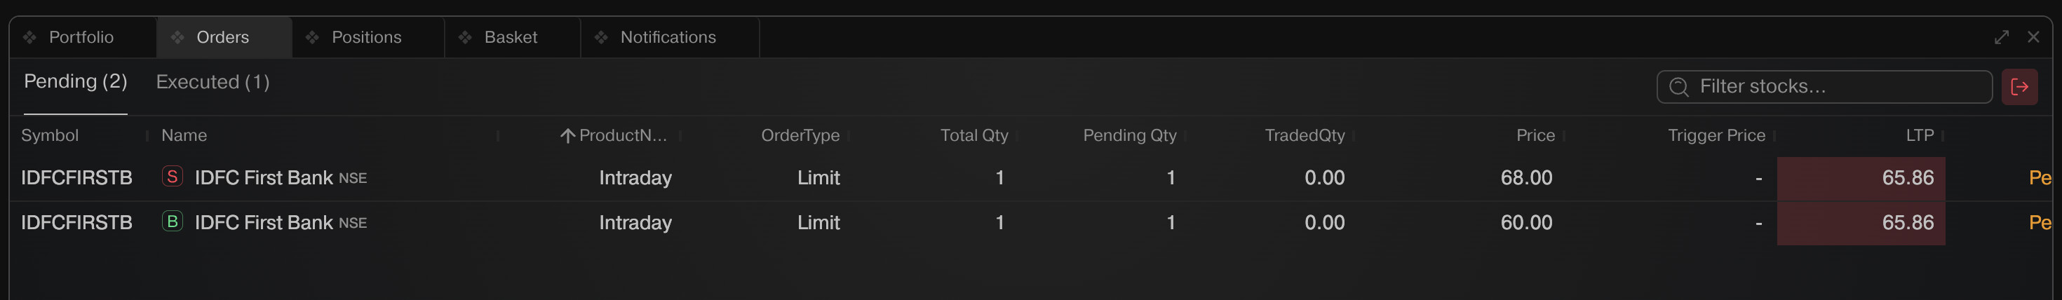
Task: Sort by the Price column header
Action: [x=1535, y=135]
